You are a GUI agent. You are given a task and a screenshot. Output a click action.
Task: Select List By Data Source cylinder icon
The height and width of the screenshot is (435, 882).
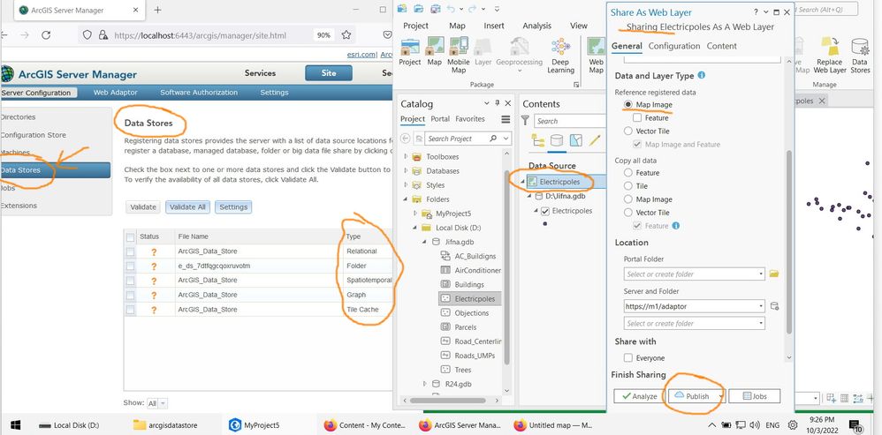pos(556,140)
